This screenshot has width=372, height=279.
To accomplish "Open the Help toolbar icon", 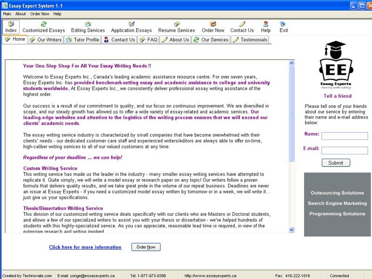I will pos(266,27).
